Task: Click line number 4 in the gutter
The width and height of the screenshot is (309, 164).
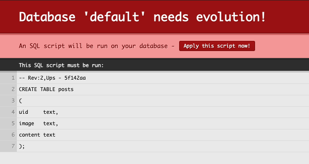Action: pyautogui.click(x=13, y=112)
